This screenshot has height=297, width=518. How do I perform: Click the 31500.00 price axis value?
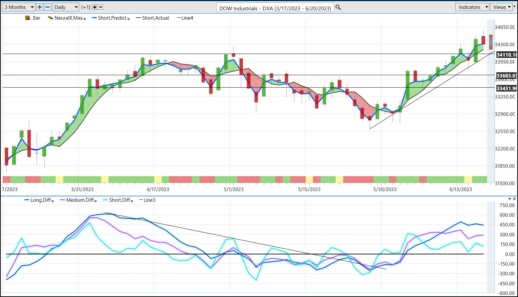[505, 183]
